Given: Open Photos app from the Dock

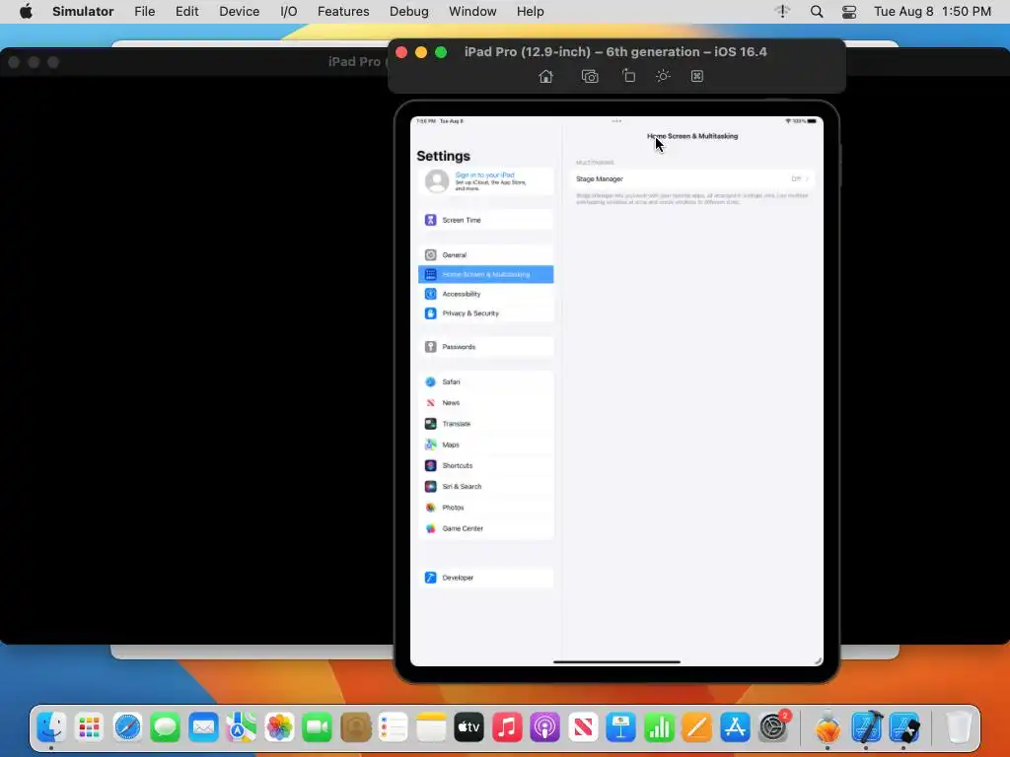Looking at the screenshot, I should click(279, 727).
